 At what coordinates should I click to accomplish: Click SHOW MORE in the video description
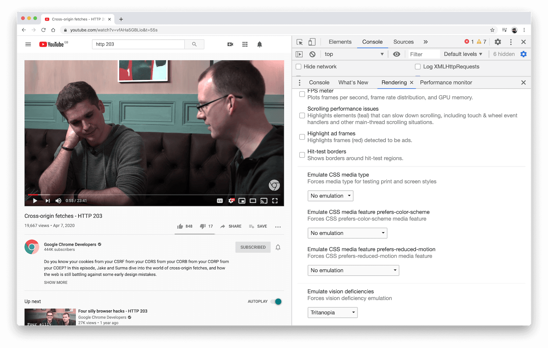[x=55, y=282]
